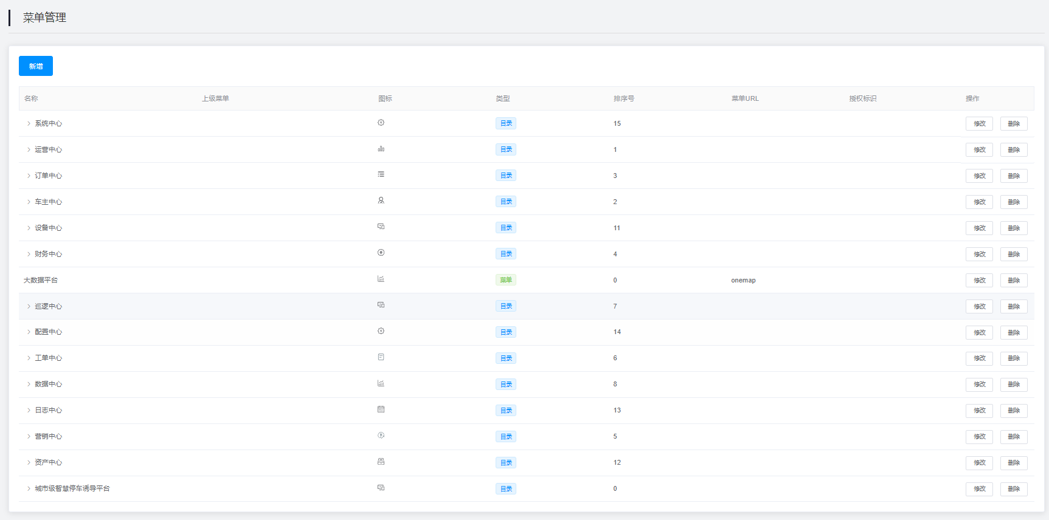This screenshot has height=520, width=1049.
Task: Click the list icon in 订单中心 row
Action: click(x=381, y=174)
